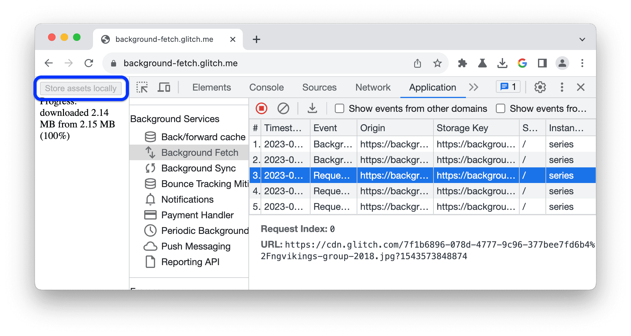Open the DevTools three-dot menu
This screenshot has height=336, width=631.
pos(562,87)
